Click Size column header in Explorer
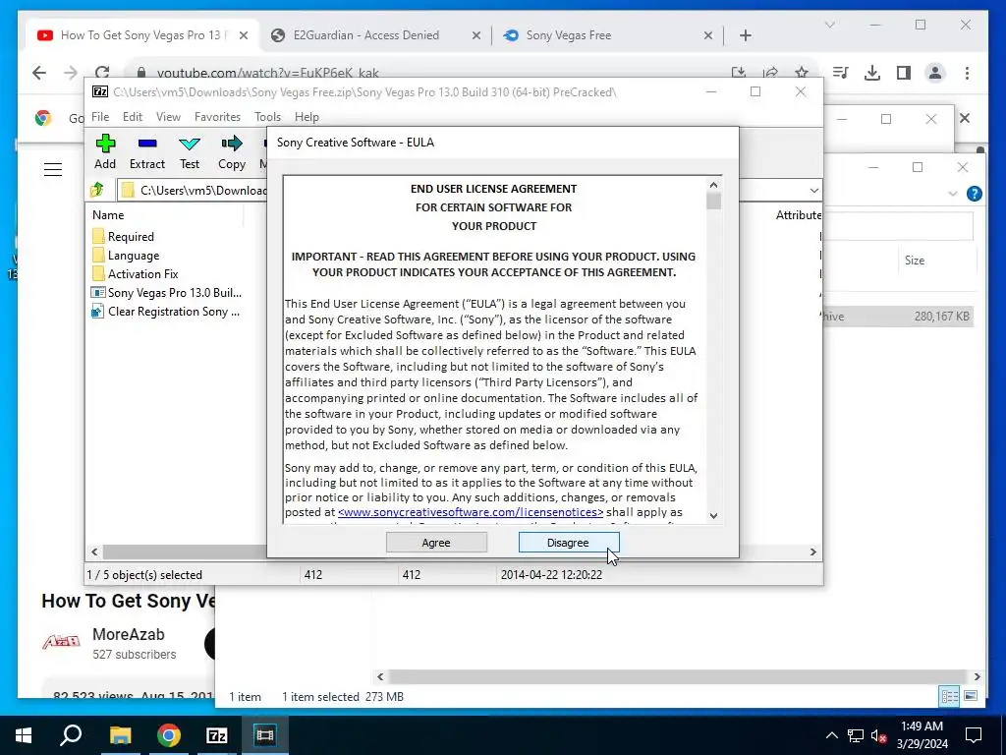Screen dimensions: 1006x755 point(915,260)
